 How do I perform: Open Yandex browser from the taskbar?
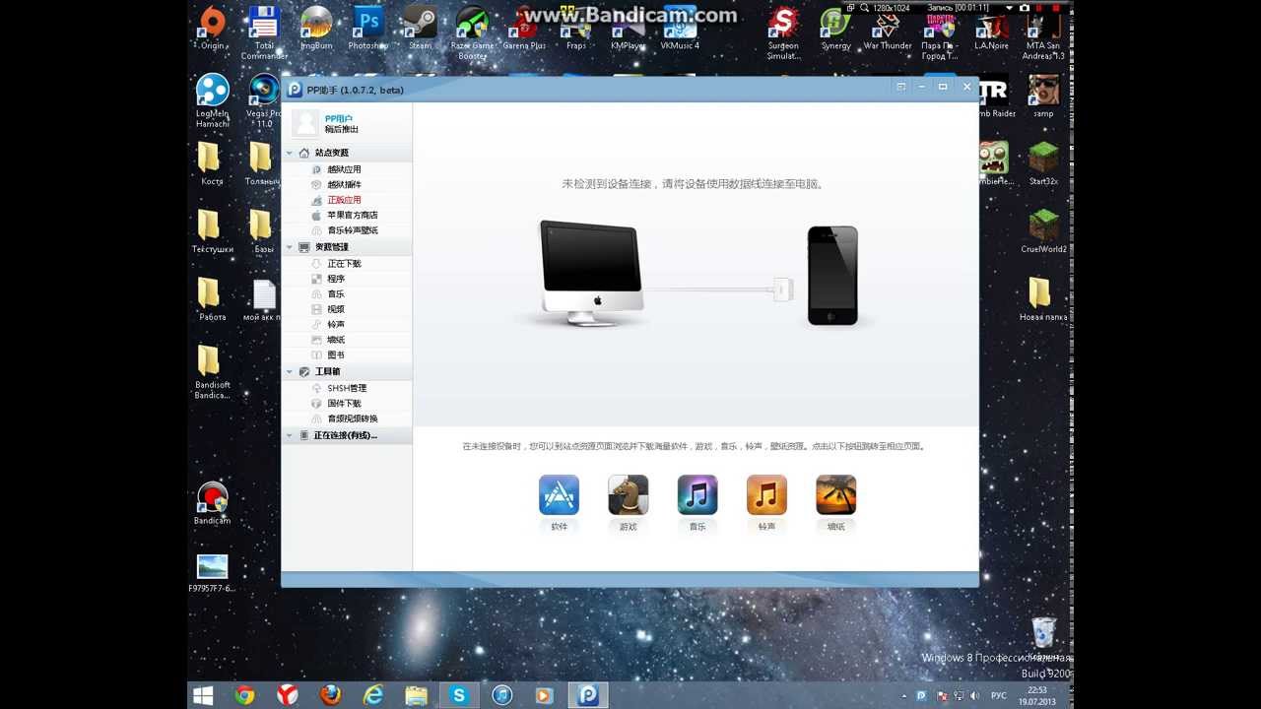(287, 695)
